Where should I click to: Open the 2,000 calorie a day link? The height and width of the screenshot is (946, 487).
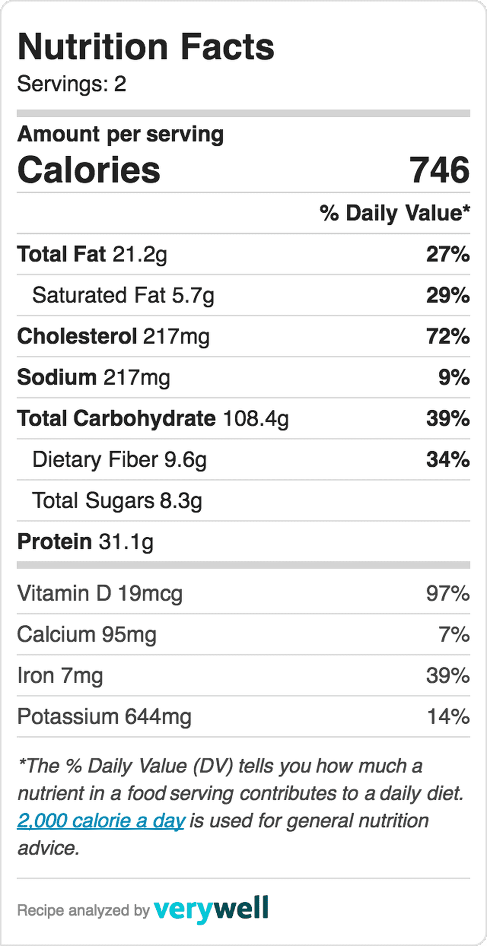click(101, 821)
